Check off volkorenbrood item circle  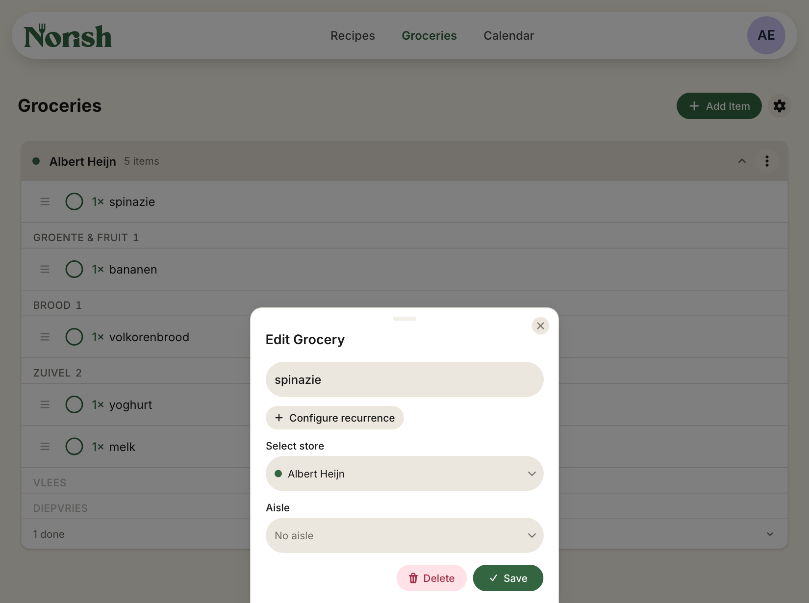tap(74, 337)
